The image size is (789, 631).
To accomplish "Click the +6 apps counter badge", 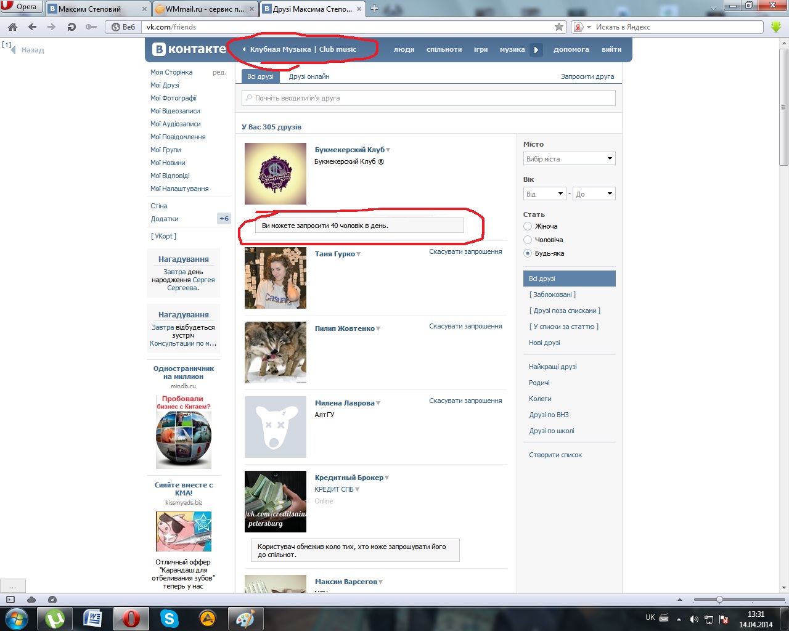I will (x=224, y=219).
